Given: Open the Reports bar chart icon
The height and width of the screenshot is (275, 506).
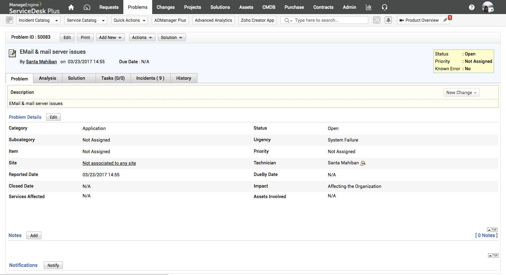Looking at the screenshot, I should pos(369,7).
